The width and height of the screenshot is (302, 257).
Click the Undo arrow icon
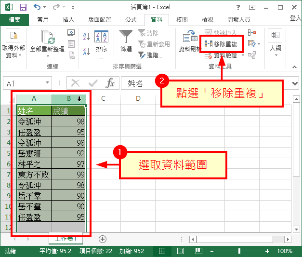[x=38, y=8]
